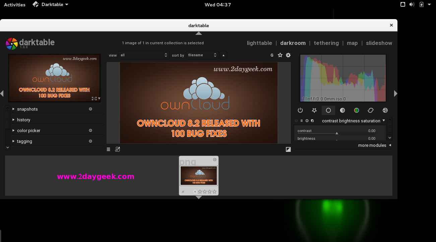Reset the tagging panel
Image resolution: width=436 pixels, height=242 pixels.
(90, 141)
